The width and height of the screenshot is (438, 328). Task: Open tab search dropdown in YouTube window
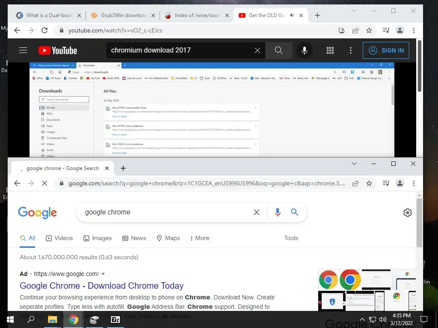point(354,11)
